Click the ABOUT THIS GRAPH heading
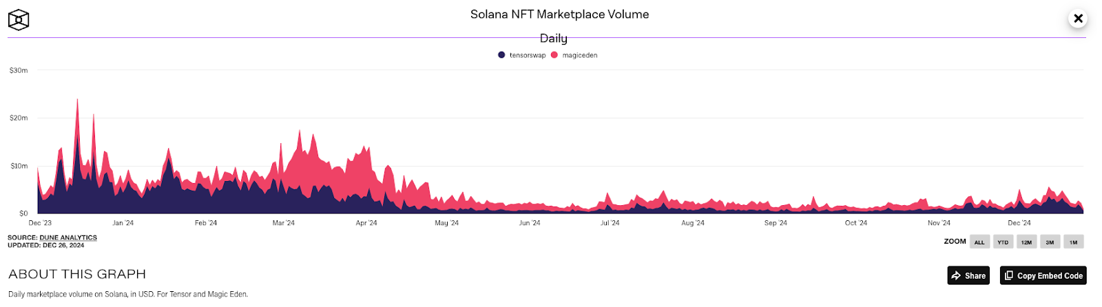Viewport: 1102px width, 307px height. pos(77,274)
